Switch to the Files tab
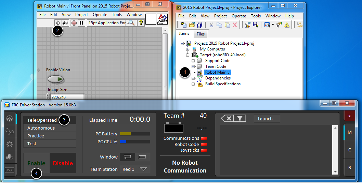Image resolution: width=362 pixels, height=194 pixels. (x=201, y=34)
